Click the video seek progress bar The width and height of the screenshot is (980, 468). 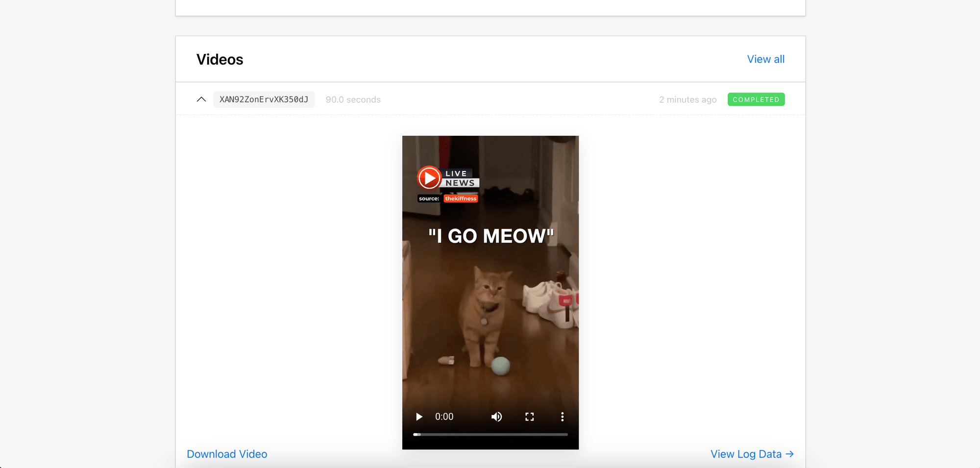490,434
